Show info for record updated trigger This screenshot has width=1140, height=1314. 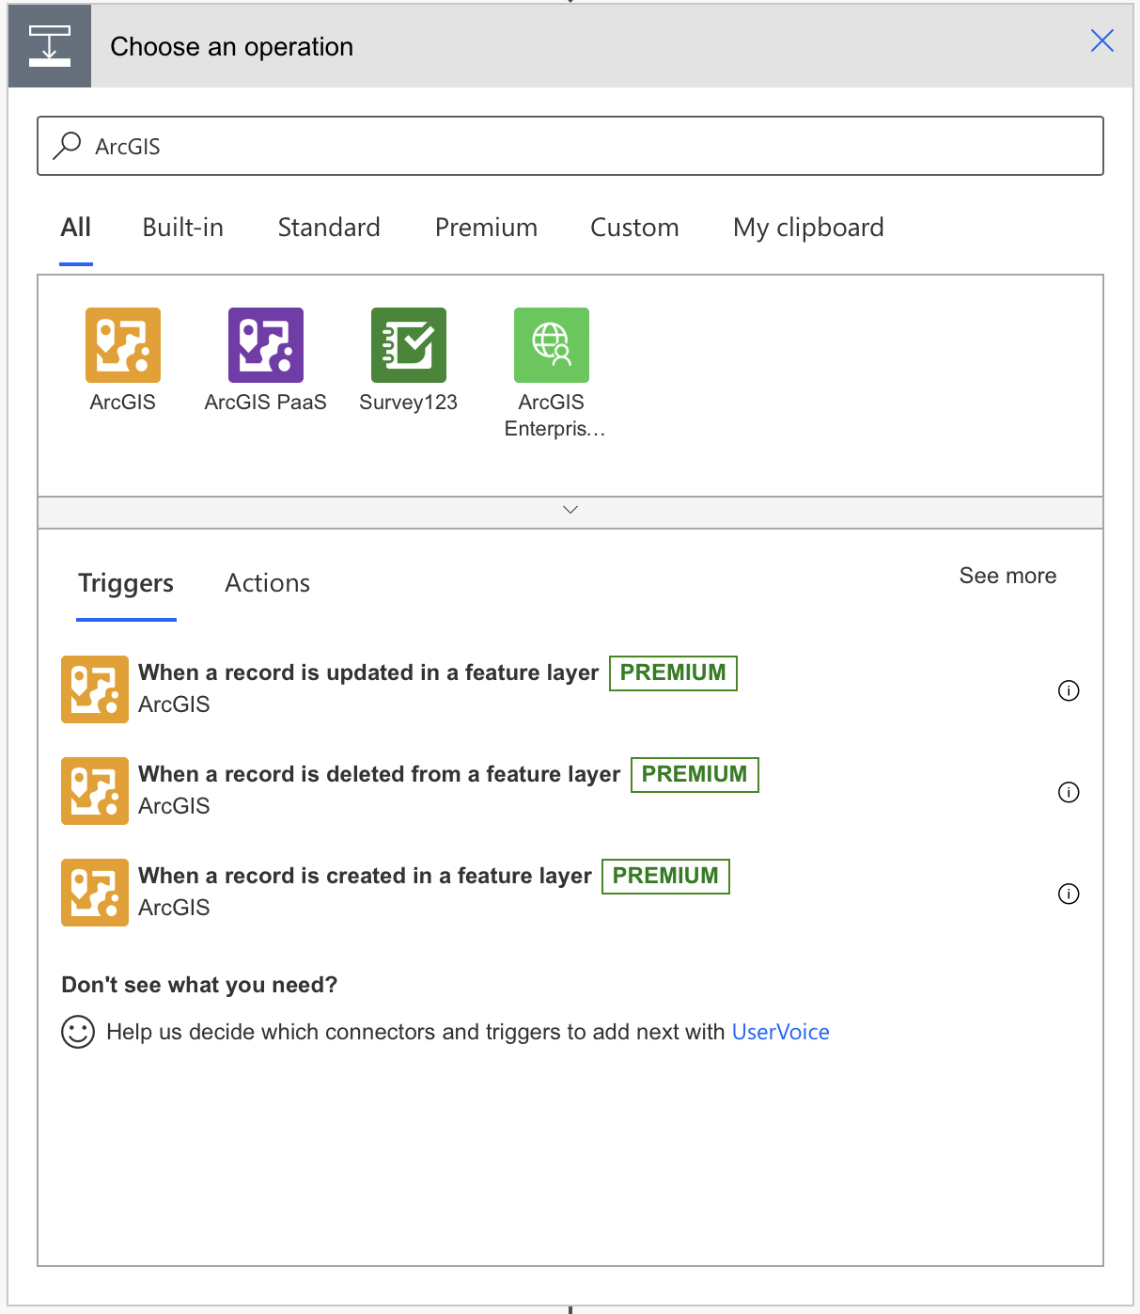[x=1069, y=691]
